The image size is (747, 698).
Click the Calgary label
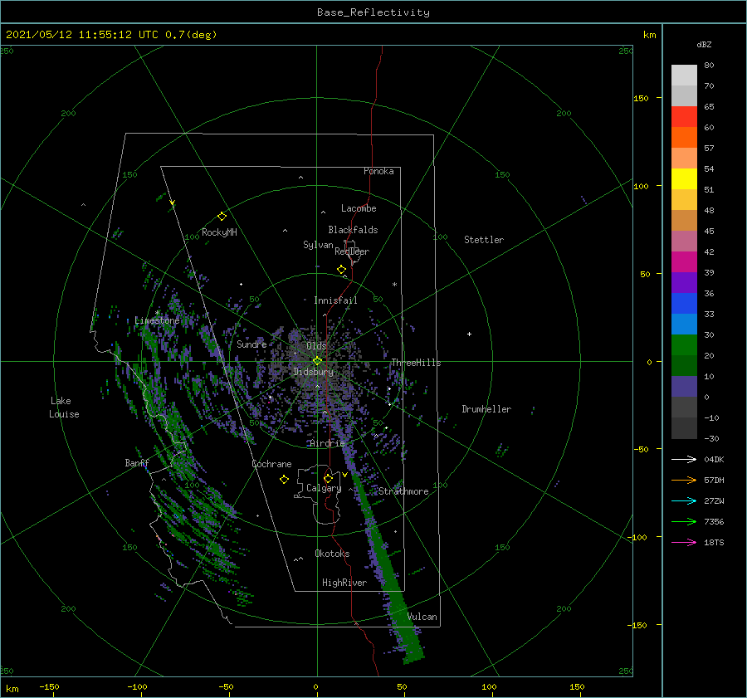(x=324, y=488)
